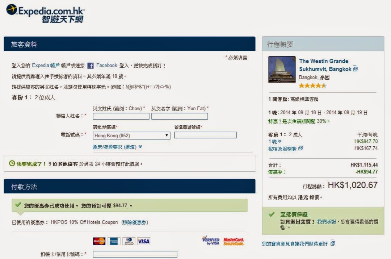
Task: Click 移除優惠券 to remove the coupon
Action: (x=135, y=222)
